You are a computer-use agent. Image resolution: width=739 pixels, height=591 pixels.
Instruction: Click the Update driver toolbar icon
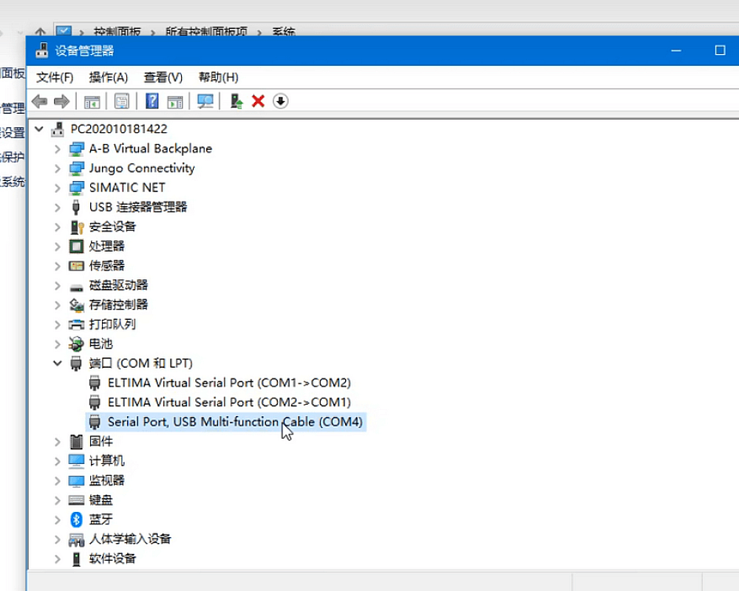pos(236,101)
